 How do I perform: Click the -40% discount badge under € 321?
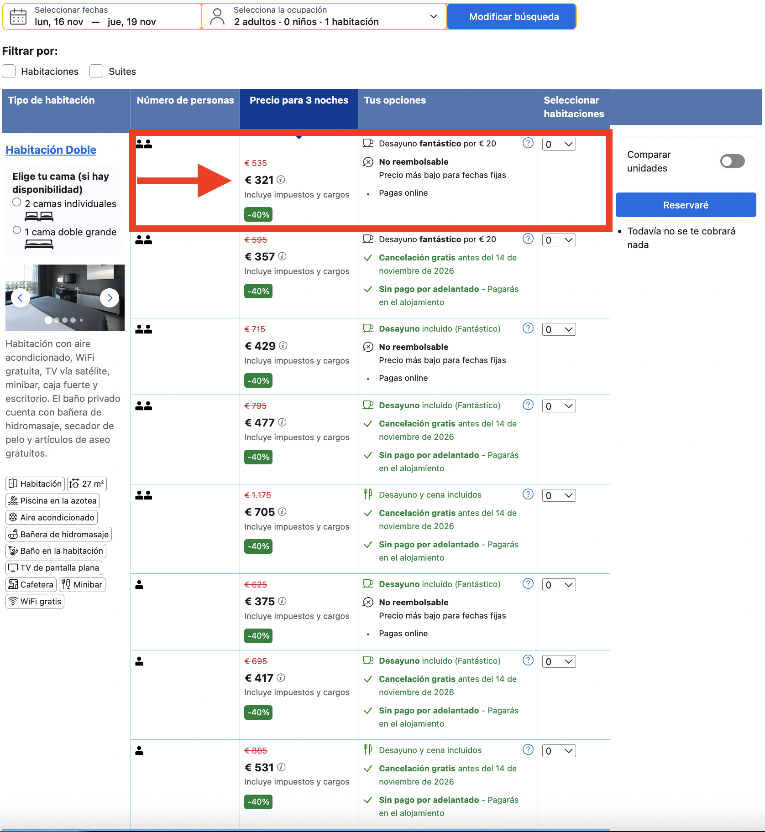[258, 214]
